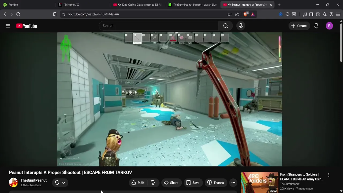Open the tab search window icon
The height and width of the screenshot is (193, 343).
click(294, 14)
